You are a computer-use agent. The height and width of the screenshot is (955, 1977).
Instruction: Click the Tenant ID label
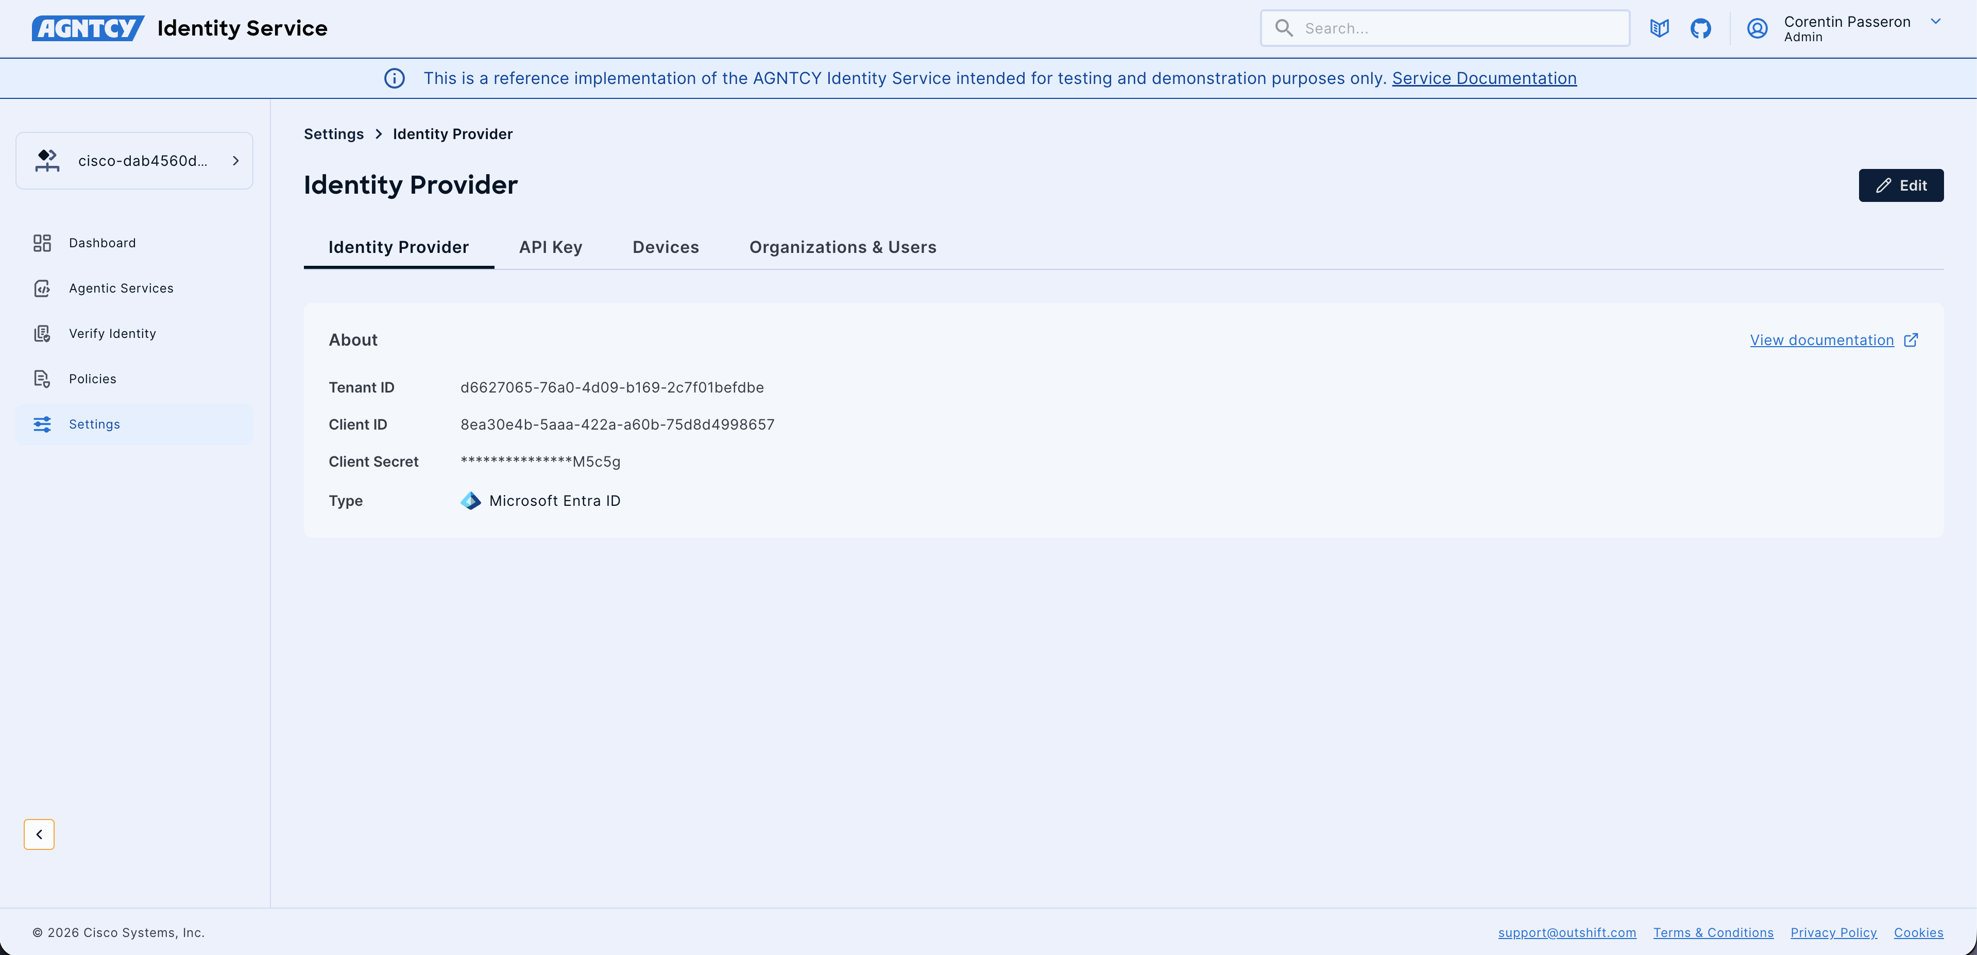(x=362, y=388)
